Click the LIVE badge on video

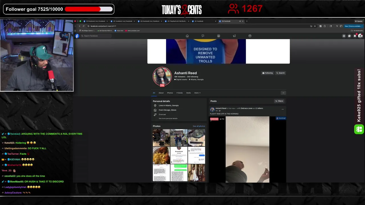(214, 119)
